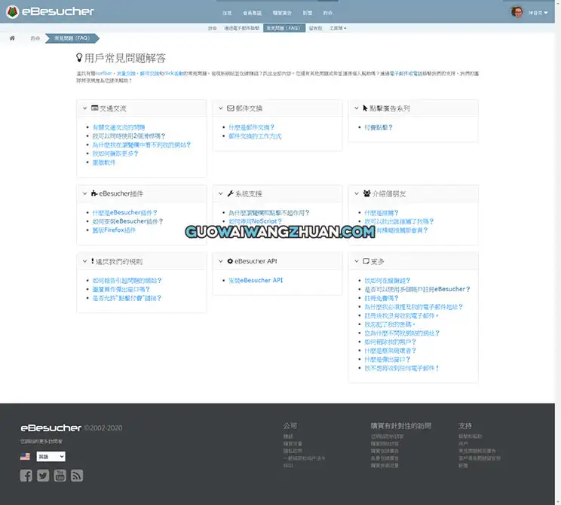The width and height of the screenshot is (561, 505).
Task: Open link 付費點擊?
Action: coord(379,127)
